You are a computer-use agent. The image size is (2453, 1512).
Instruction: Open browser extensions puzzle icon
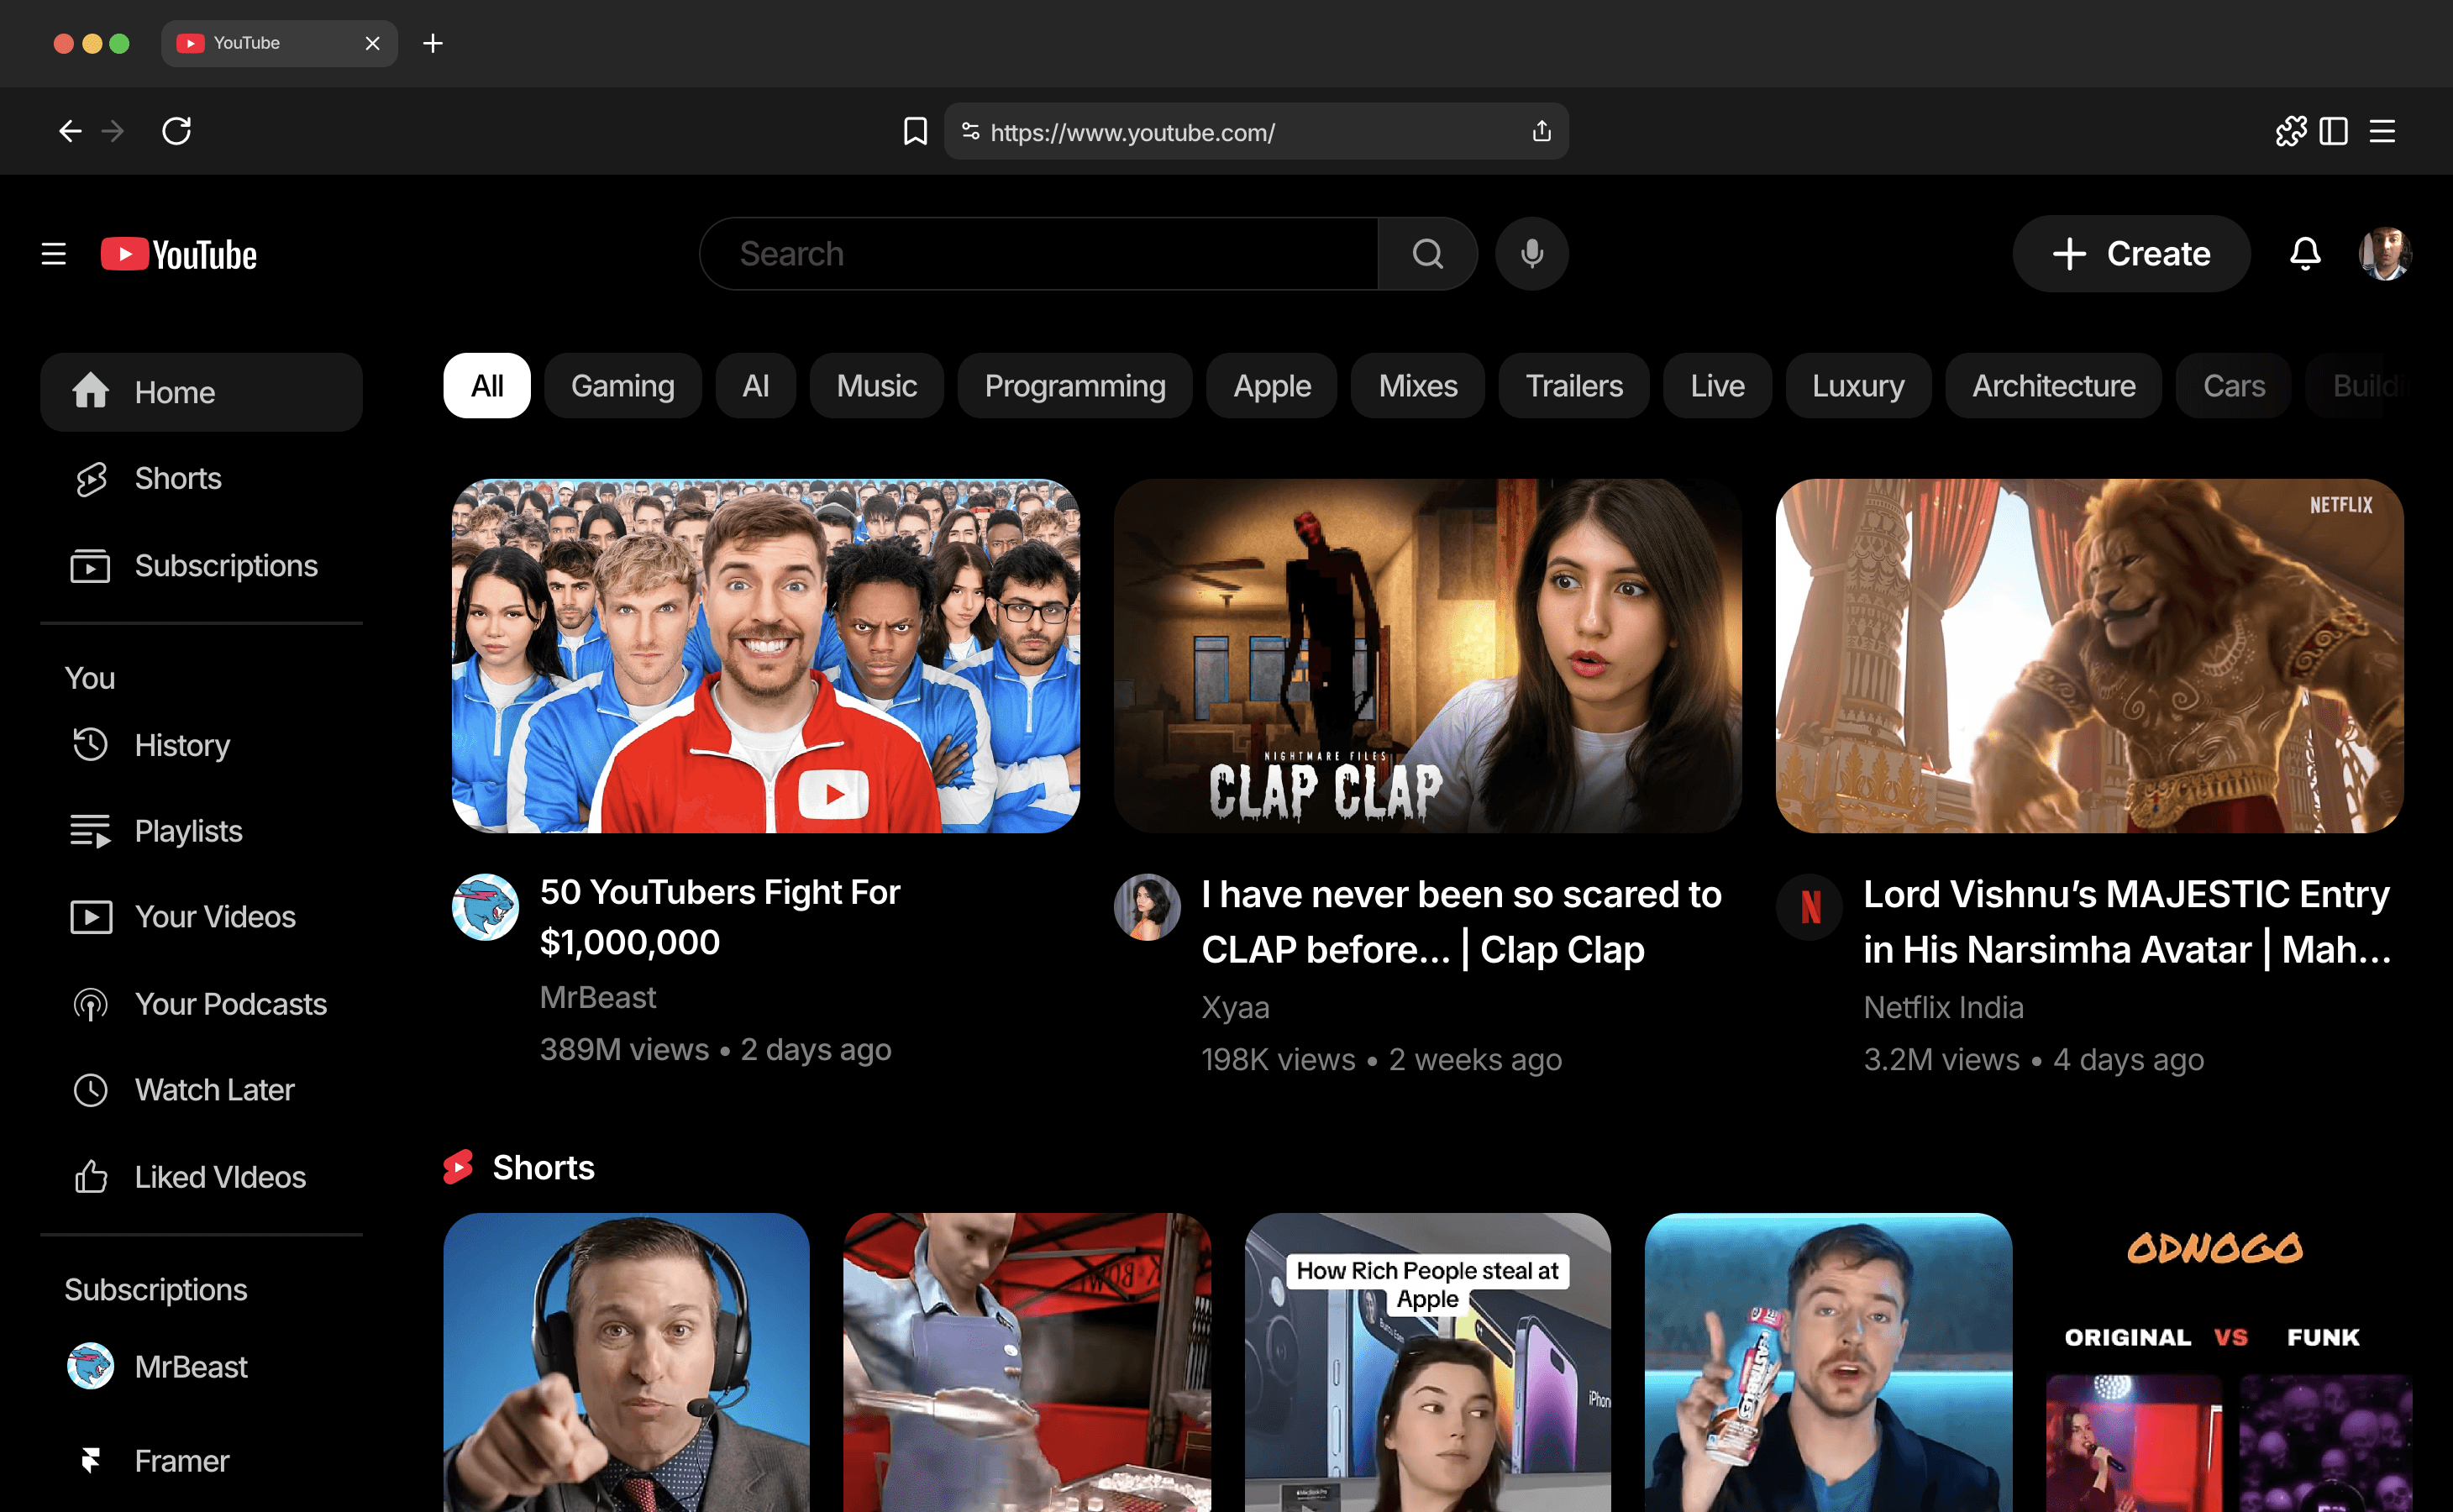(x=2290, y=131)
